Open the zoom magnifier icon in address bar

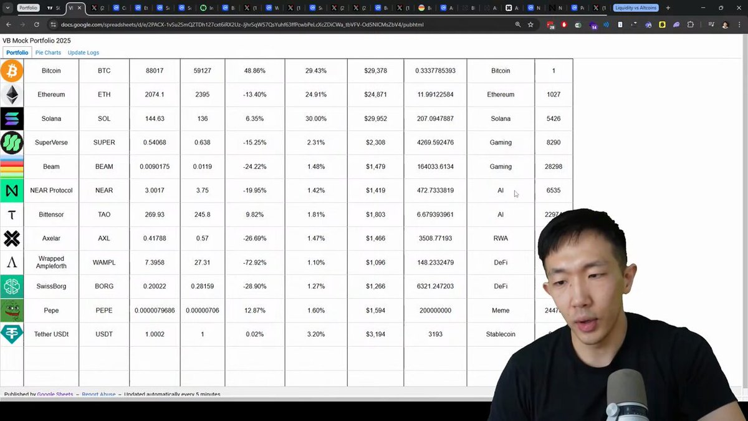[x=517, y=24]
